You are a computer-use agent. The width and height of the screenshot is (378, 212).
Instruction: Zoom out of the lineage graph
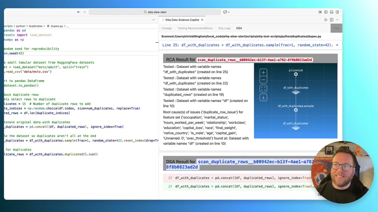[x=263, y=80]
